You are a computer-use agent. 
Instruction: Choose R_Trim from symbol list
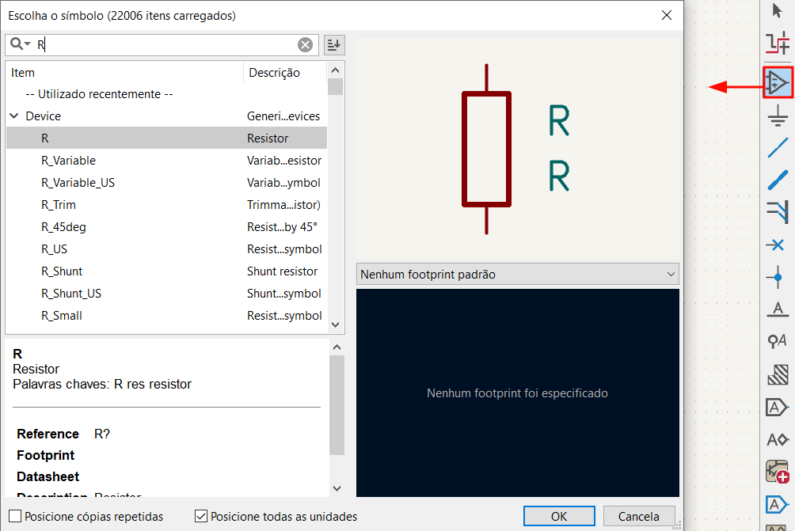(x=166, y=205)
